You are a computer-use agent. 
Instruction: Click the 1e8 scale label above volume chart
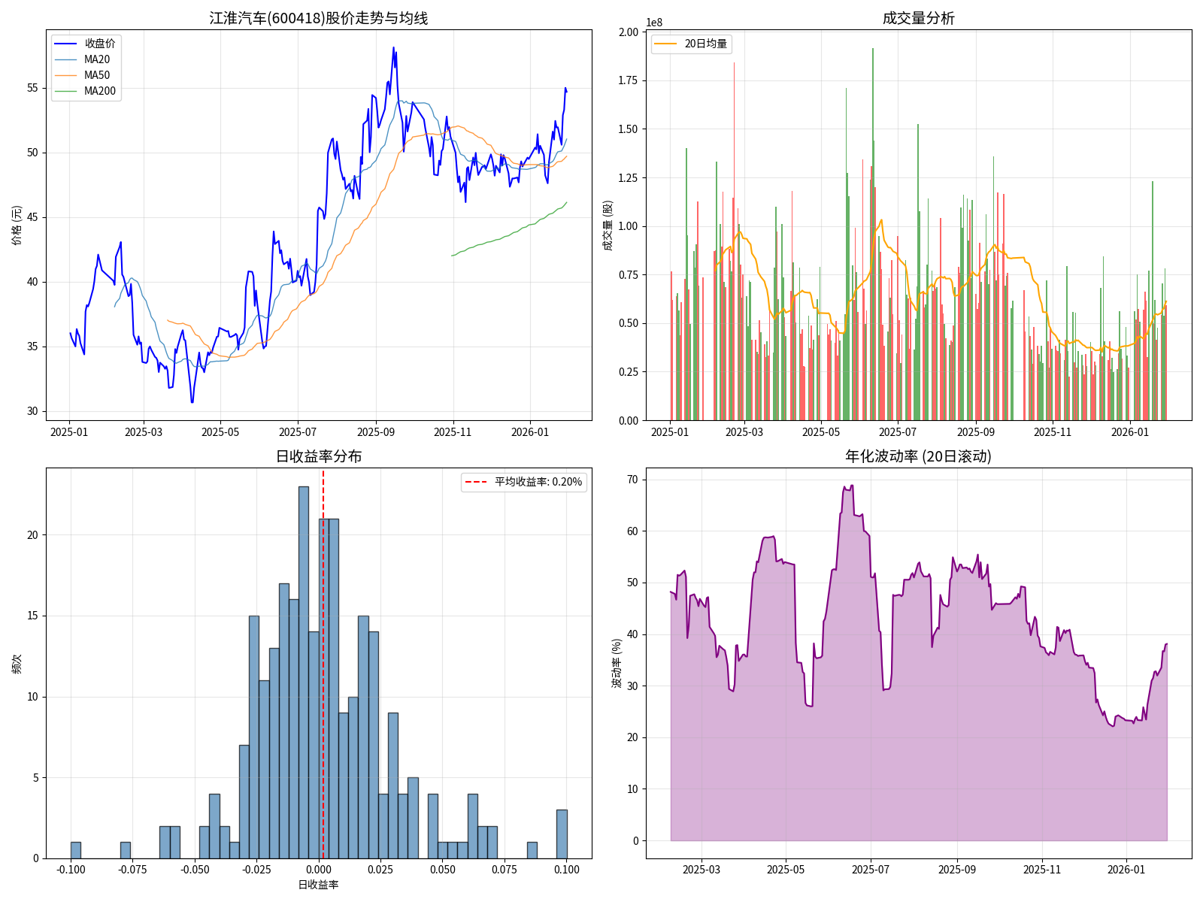(654, 23)
